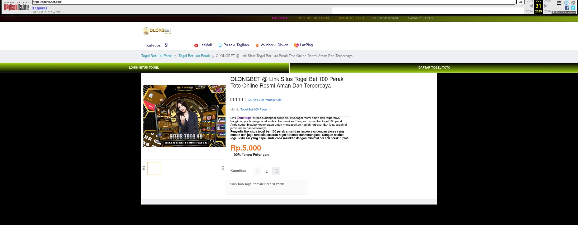
Task: Click the LazMall red icon
Action: click(196, 45)
